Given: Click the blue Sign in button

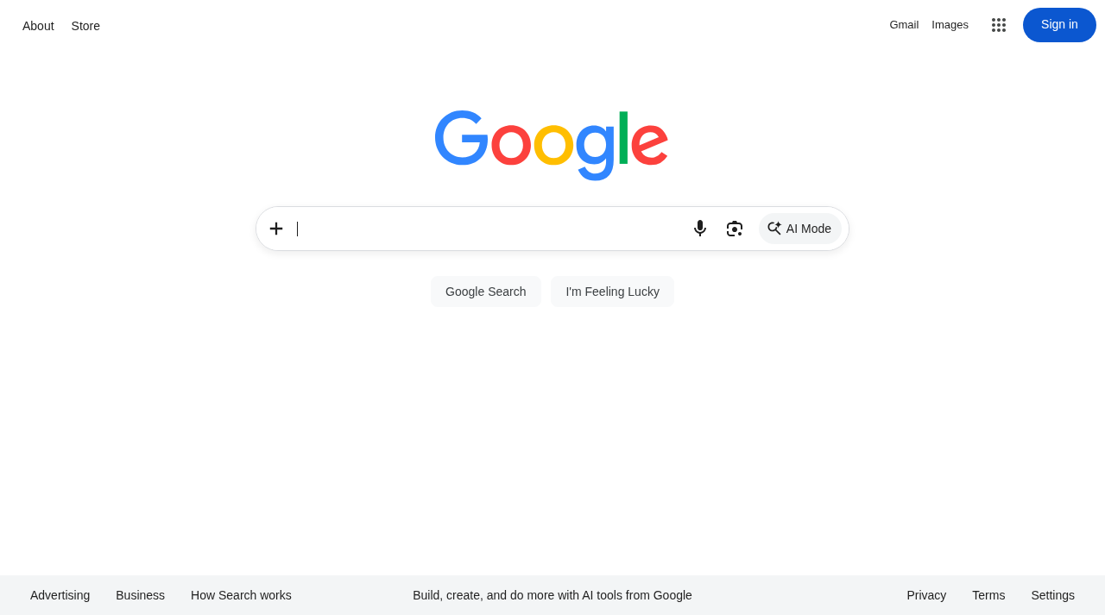Looking at the screenshot, I should (1059, 25).
